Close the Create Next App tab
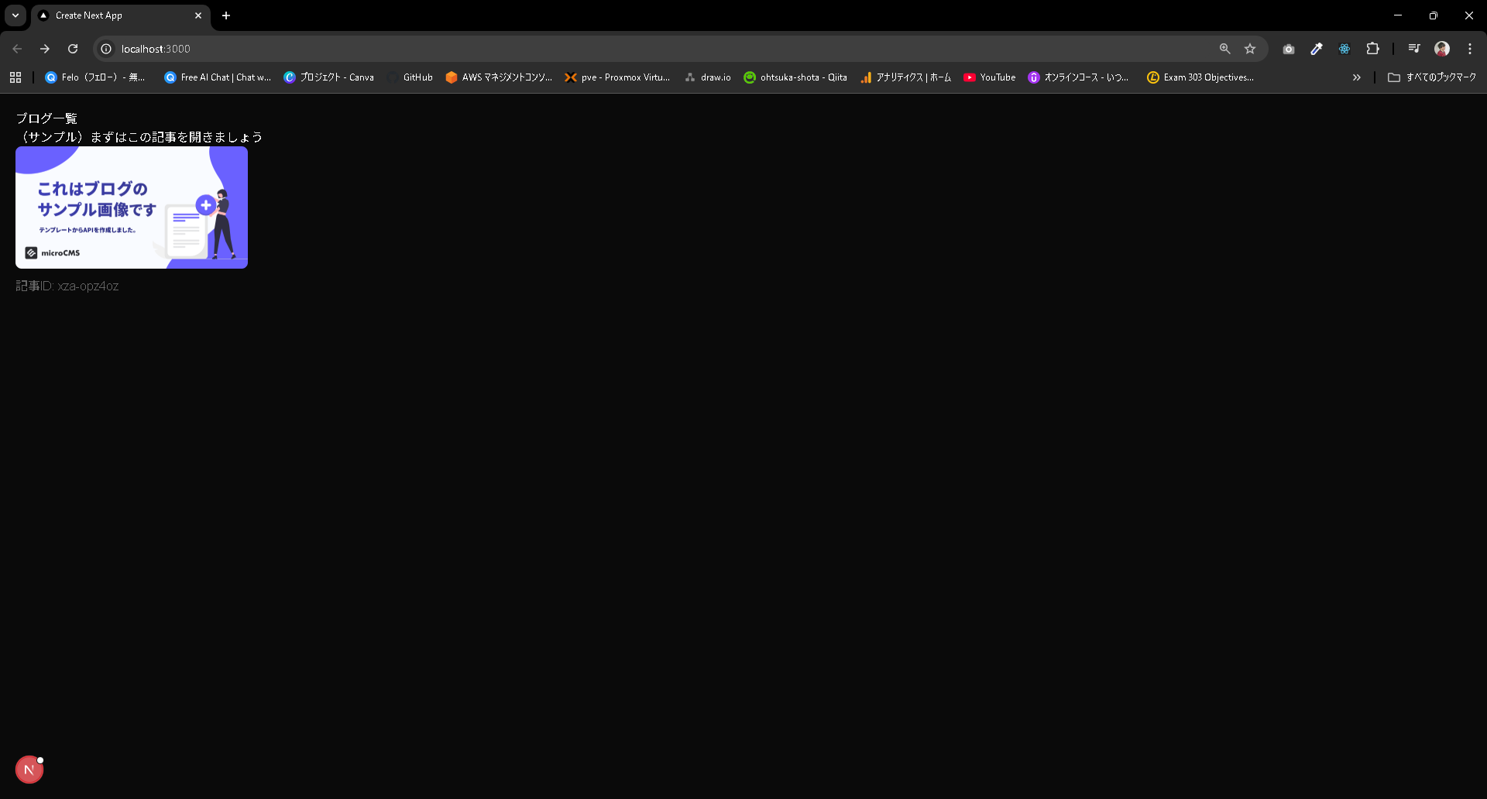The width and height of the screenshot is (1487, 799). (x=198, y=15)
